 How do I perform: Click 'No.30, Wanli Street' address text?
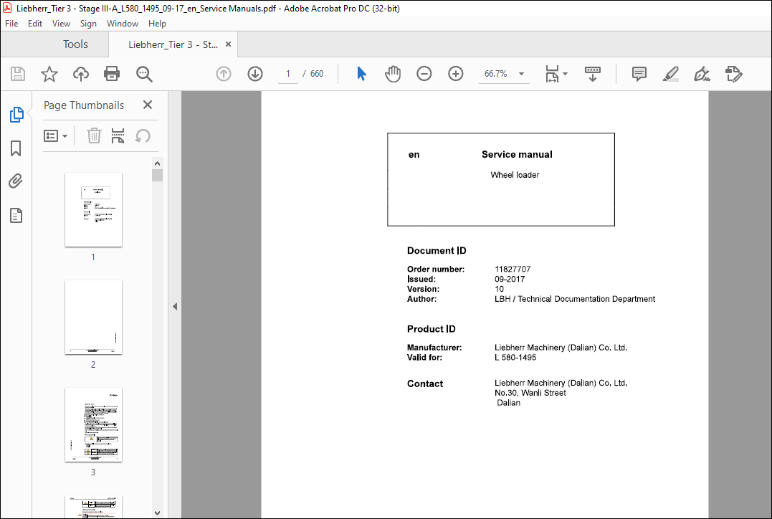pos(530,393)
